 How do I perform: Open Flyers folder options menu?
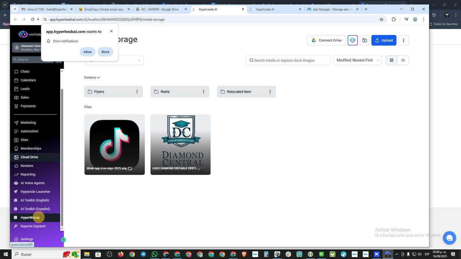(x=137, y=92)
